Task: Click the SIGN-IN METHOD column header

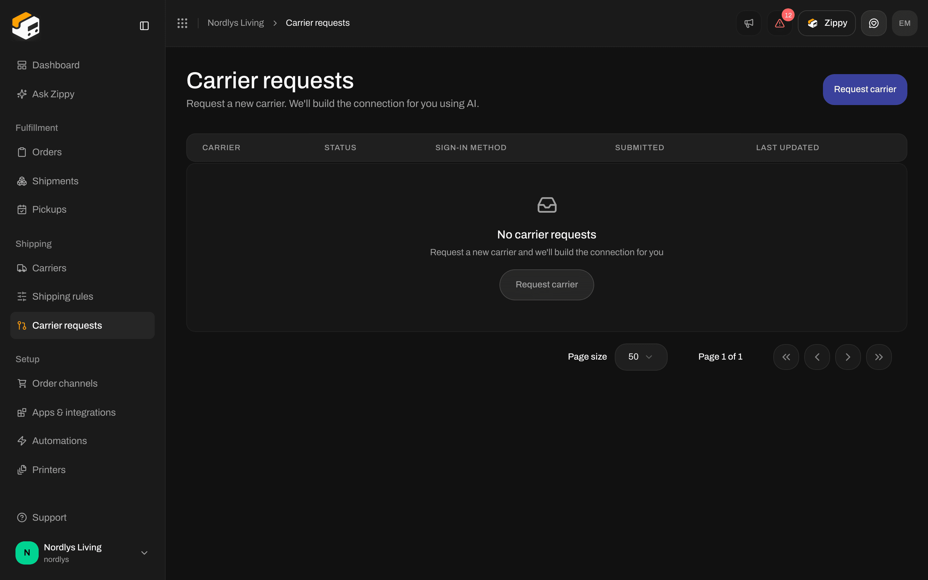Action: pos(471,148)
